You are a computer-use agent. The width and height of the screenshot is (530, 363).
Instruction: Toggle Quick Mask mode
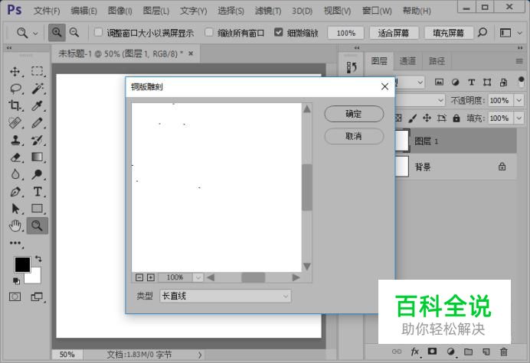click(15, 297)
